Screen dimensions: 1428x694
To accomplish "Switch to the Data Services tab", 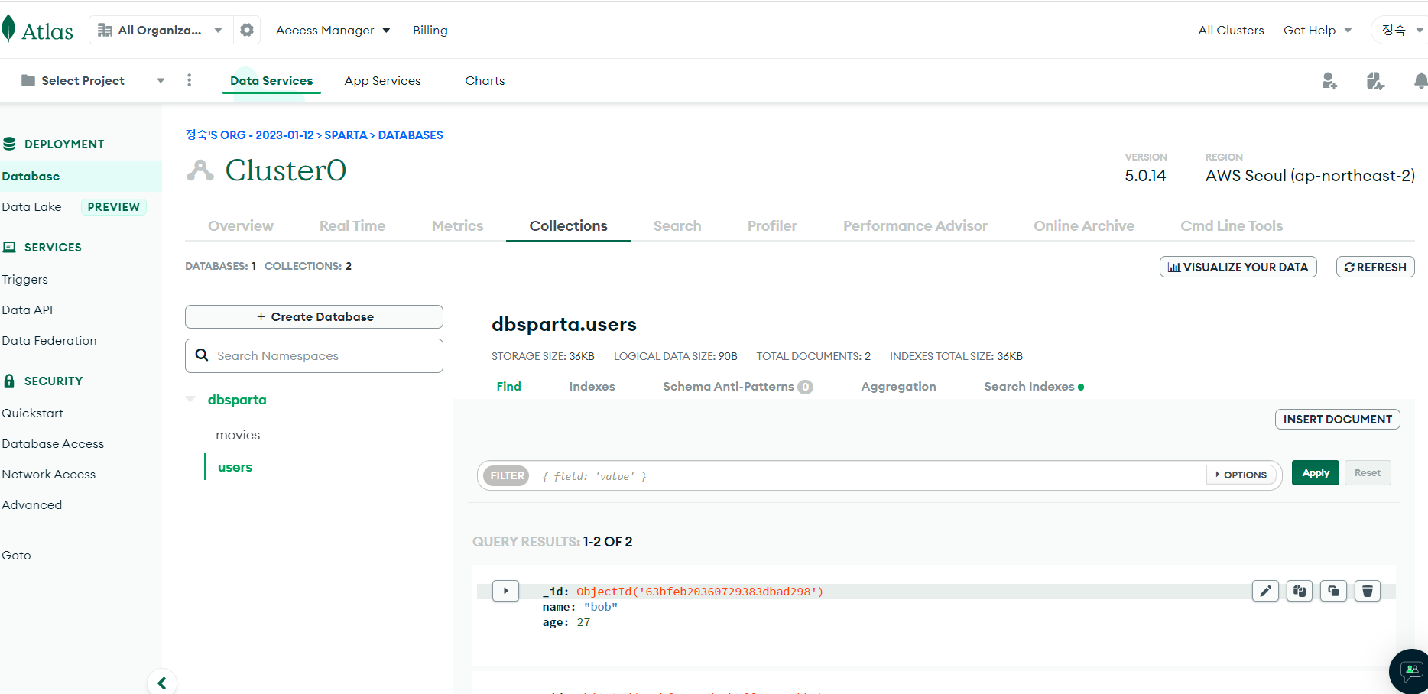I will click(x=271, y=80).
